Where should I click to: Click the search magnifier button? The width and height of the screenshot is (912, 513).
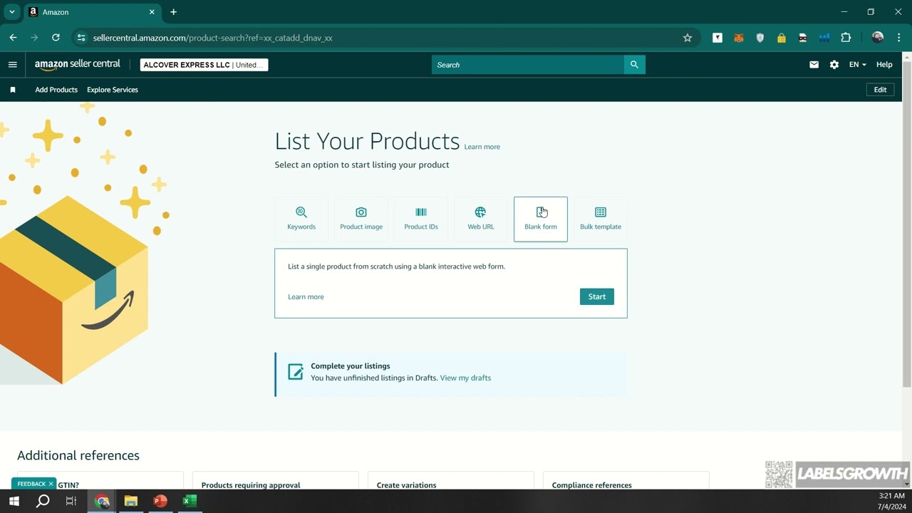[x=634, y=65]
